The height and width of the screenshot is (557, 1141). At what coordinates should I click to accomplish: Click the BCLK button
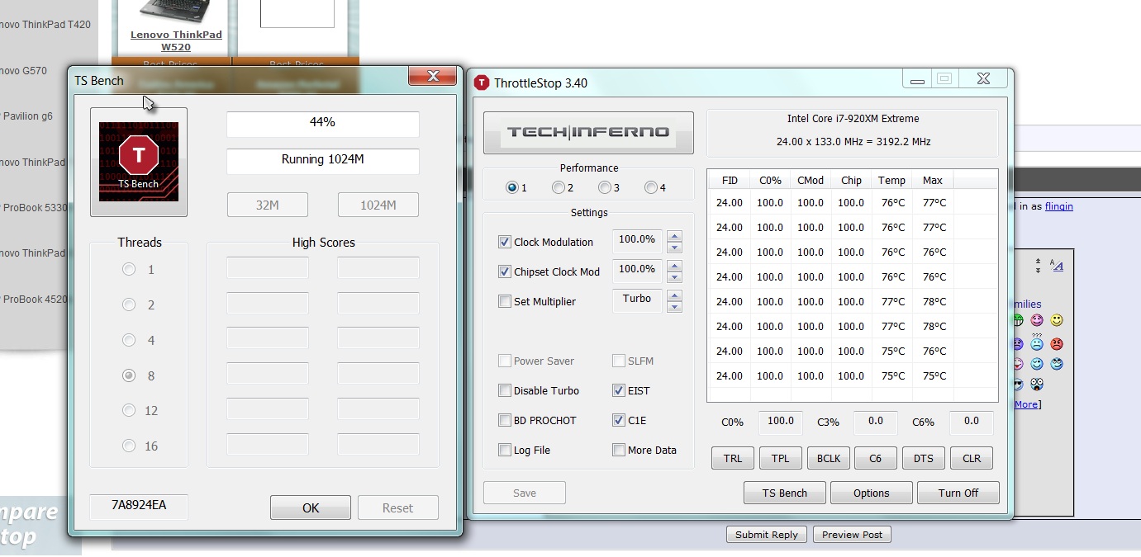[x=828, y=459]
